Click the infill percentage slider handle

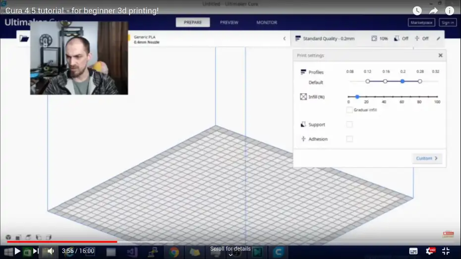coord(357,97)
